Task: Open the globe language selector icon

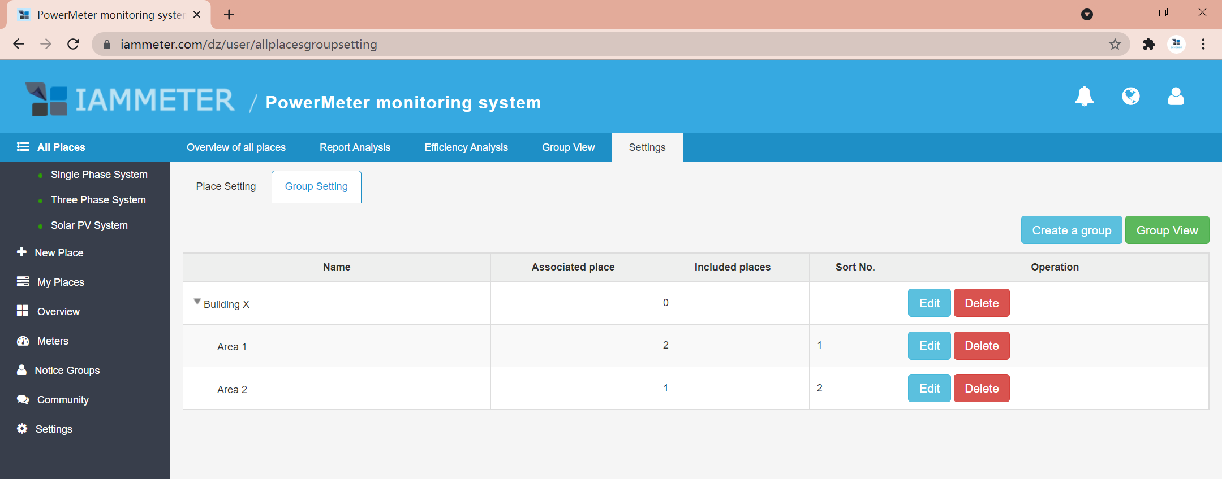Action: point(1130,97)
